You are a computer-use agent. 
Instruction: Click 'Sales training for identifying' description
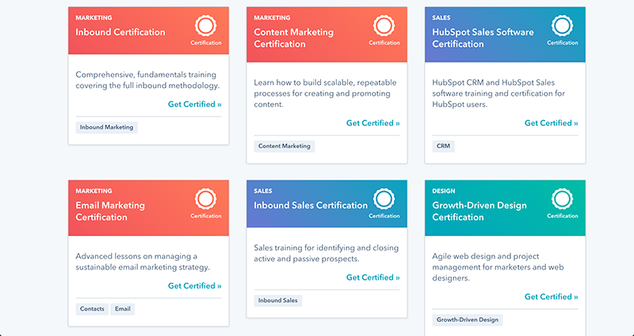(327, 253)
